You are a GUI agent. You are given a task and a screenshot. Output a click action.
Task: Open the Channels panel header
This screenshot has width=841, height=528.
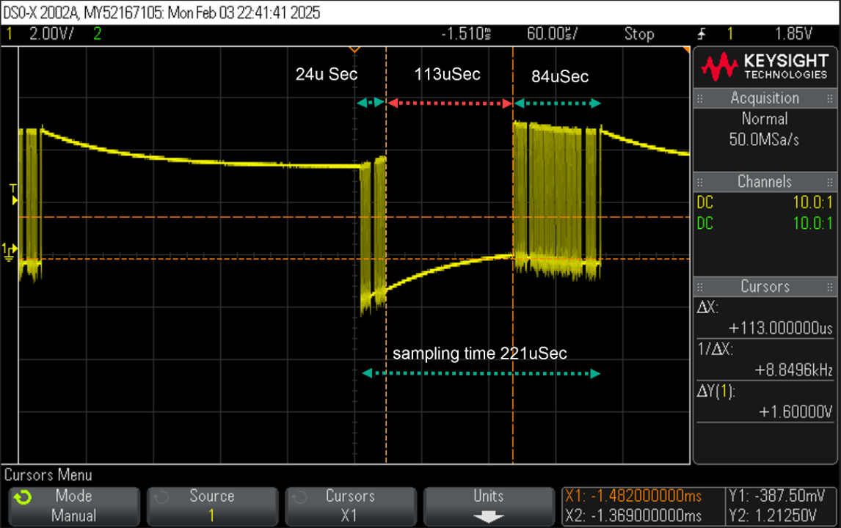[x=765, y=182]
